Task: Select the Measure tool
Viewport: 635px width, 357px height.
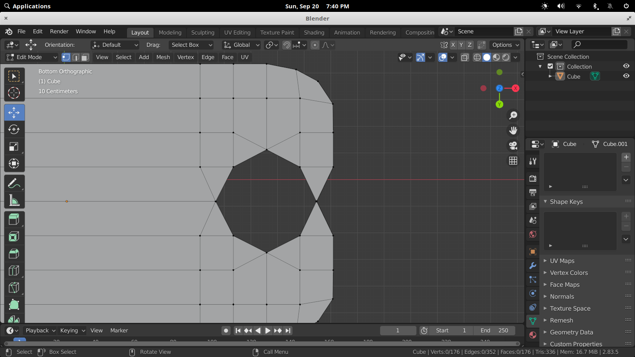Action: coord(14,200)
